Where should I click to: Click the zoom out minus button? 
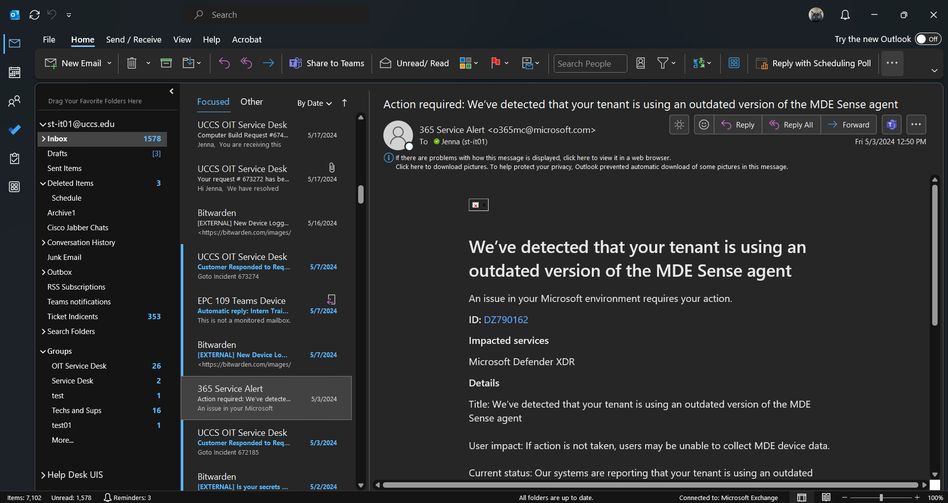tap(845, 498)
